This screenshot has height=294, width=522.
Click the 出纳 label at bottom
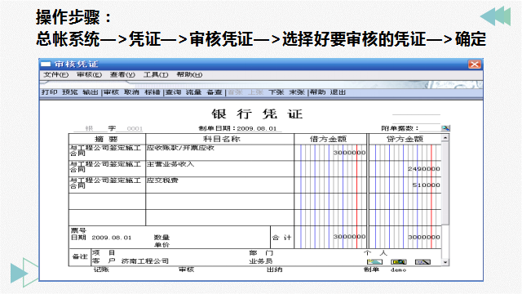click(275, 269)
